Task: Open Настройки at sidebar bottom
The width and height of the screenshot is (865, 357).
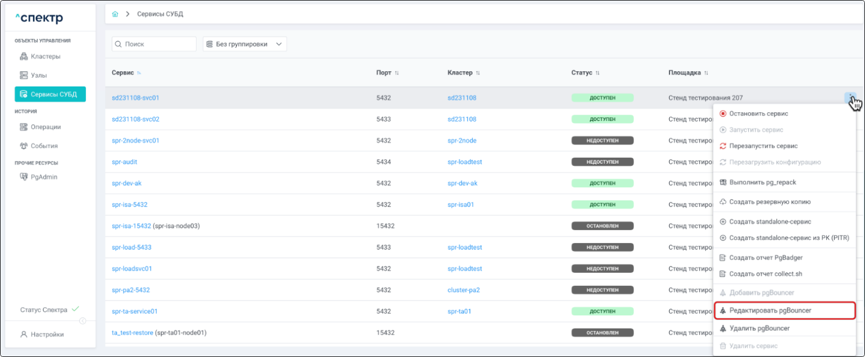Action: pos(47,335)
